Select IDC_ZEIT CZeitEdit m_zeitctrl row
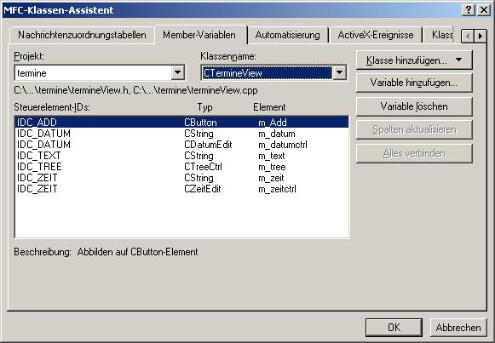 click(181, 189)
